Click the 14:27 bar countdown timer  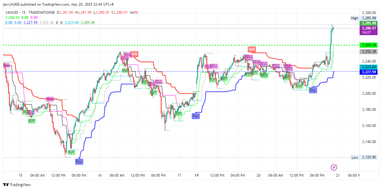(366, 32)
